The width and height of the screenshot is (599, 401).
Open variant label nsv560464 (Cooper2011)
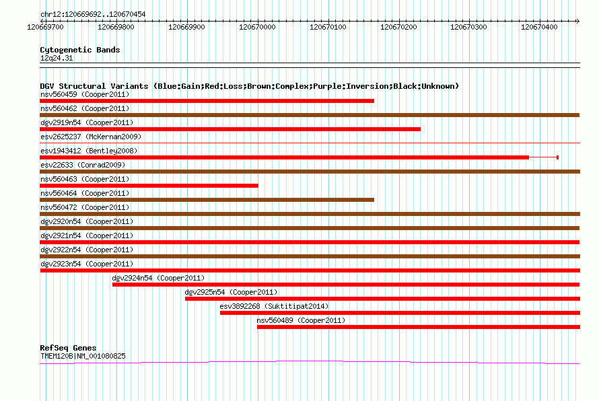[85, 193]
